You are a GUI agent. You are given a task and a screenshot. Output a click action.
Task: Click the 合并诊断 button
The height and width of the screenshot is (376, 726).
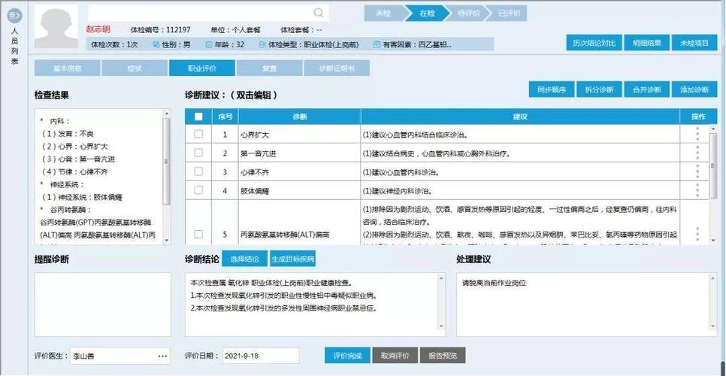(x=647, y=89)
